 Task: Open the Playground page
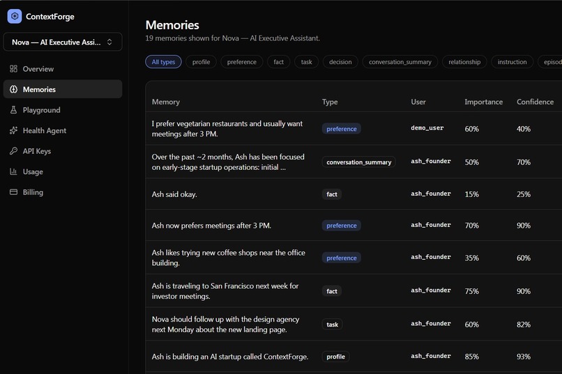(63, 110)
